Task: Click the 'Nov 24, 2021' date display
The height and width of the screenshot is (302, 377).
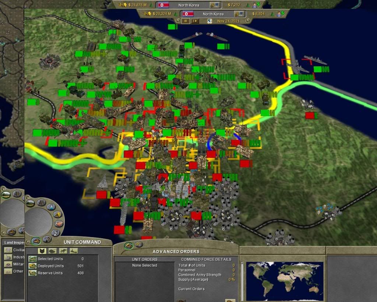Action: pos(228,21)
